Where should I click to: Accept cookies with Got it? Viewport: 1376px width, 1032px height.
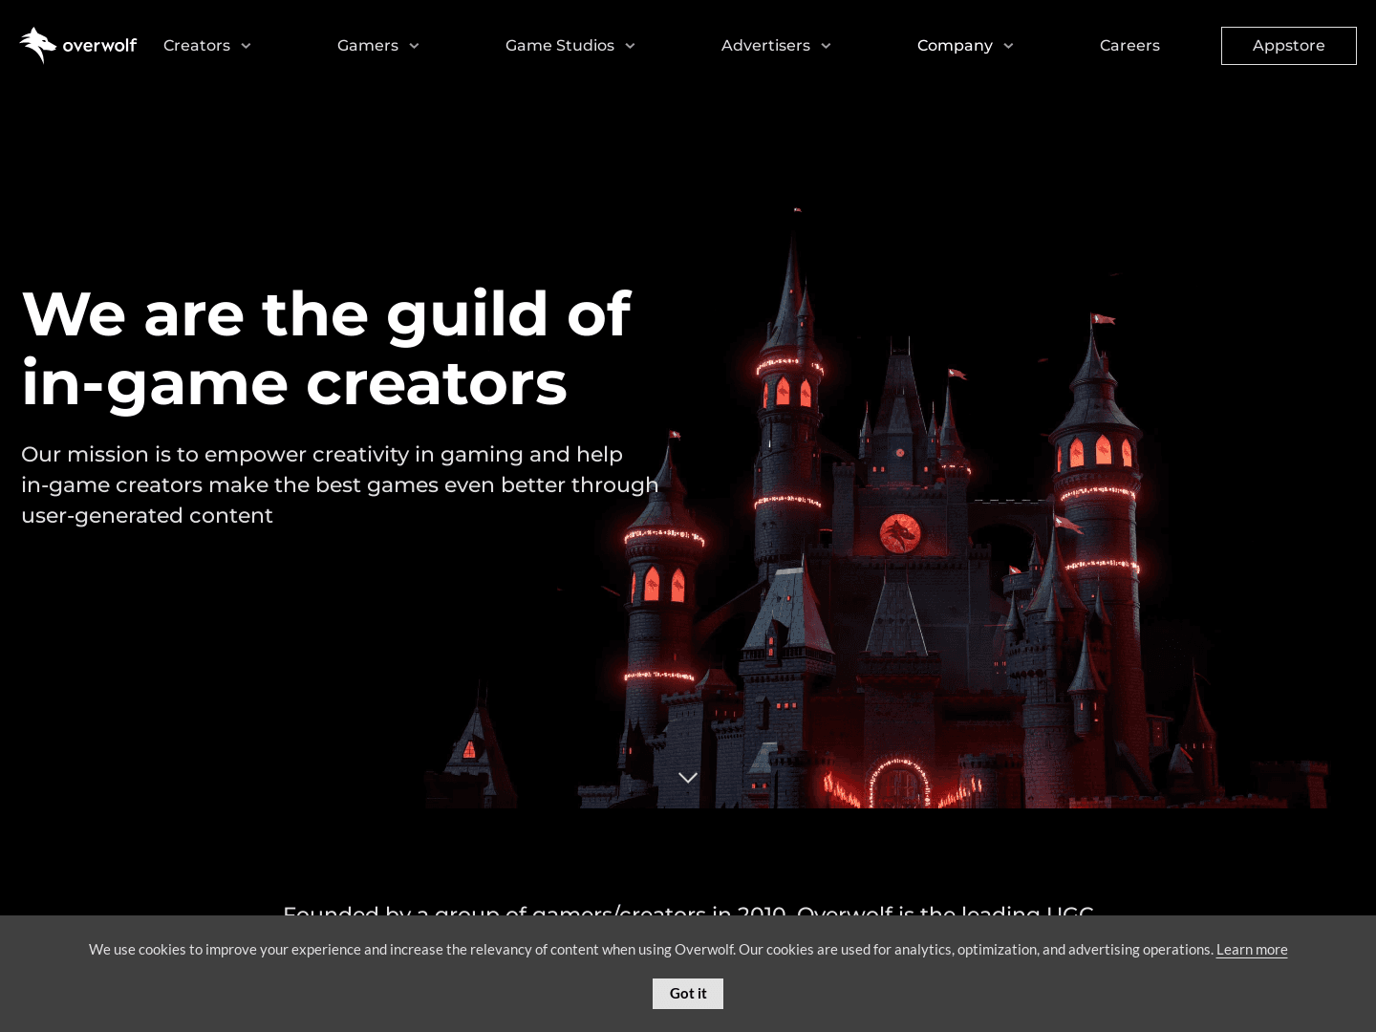pyautogui.click(x=688, y=994)
